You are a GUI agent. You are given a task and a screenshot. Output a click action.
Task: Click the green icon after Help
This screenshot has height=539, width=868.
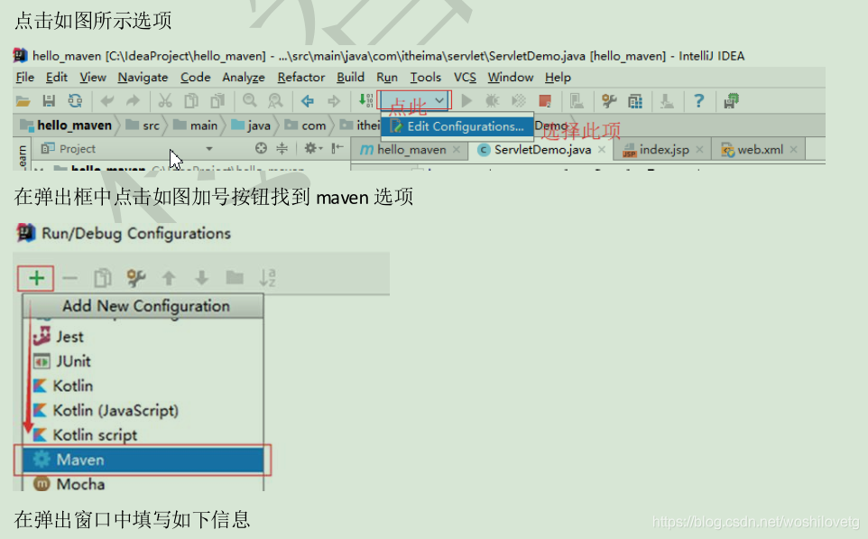click(731, 101)
